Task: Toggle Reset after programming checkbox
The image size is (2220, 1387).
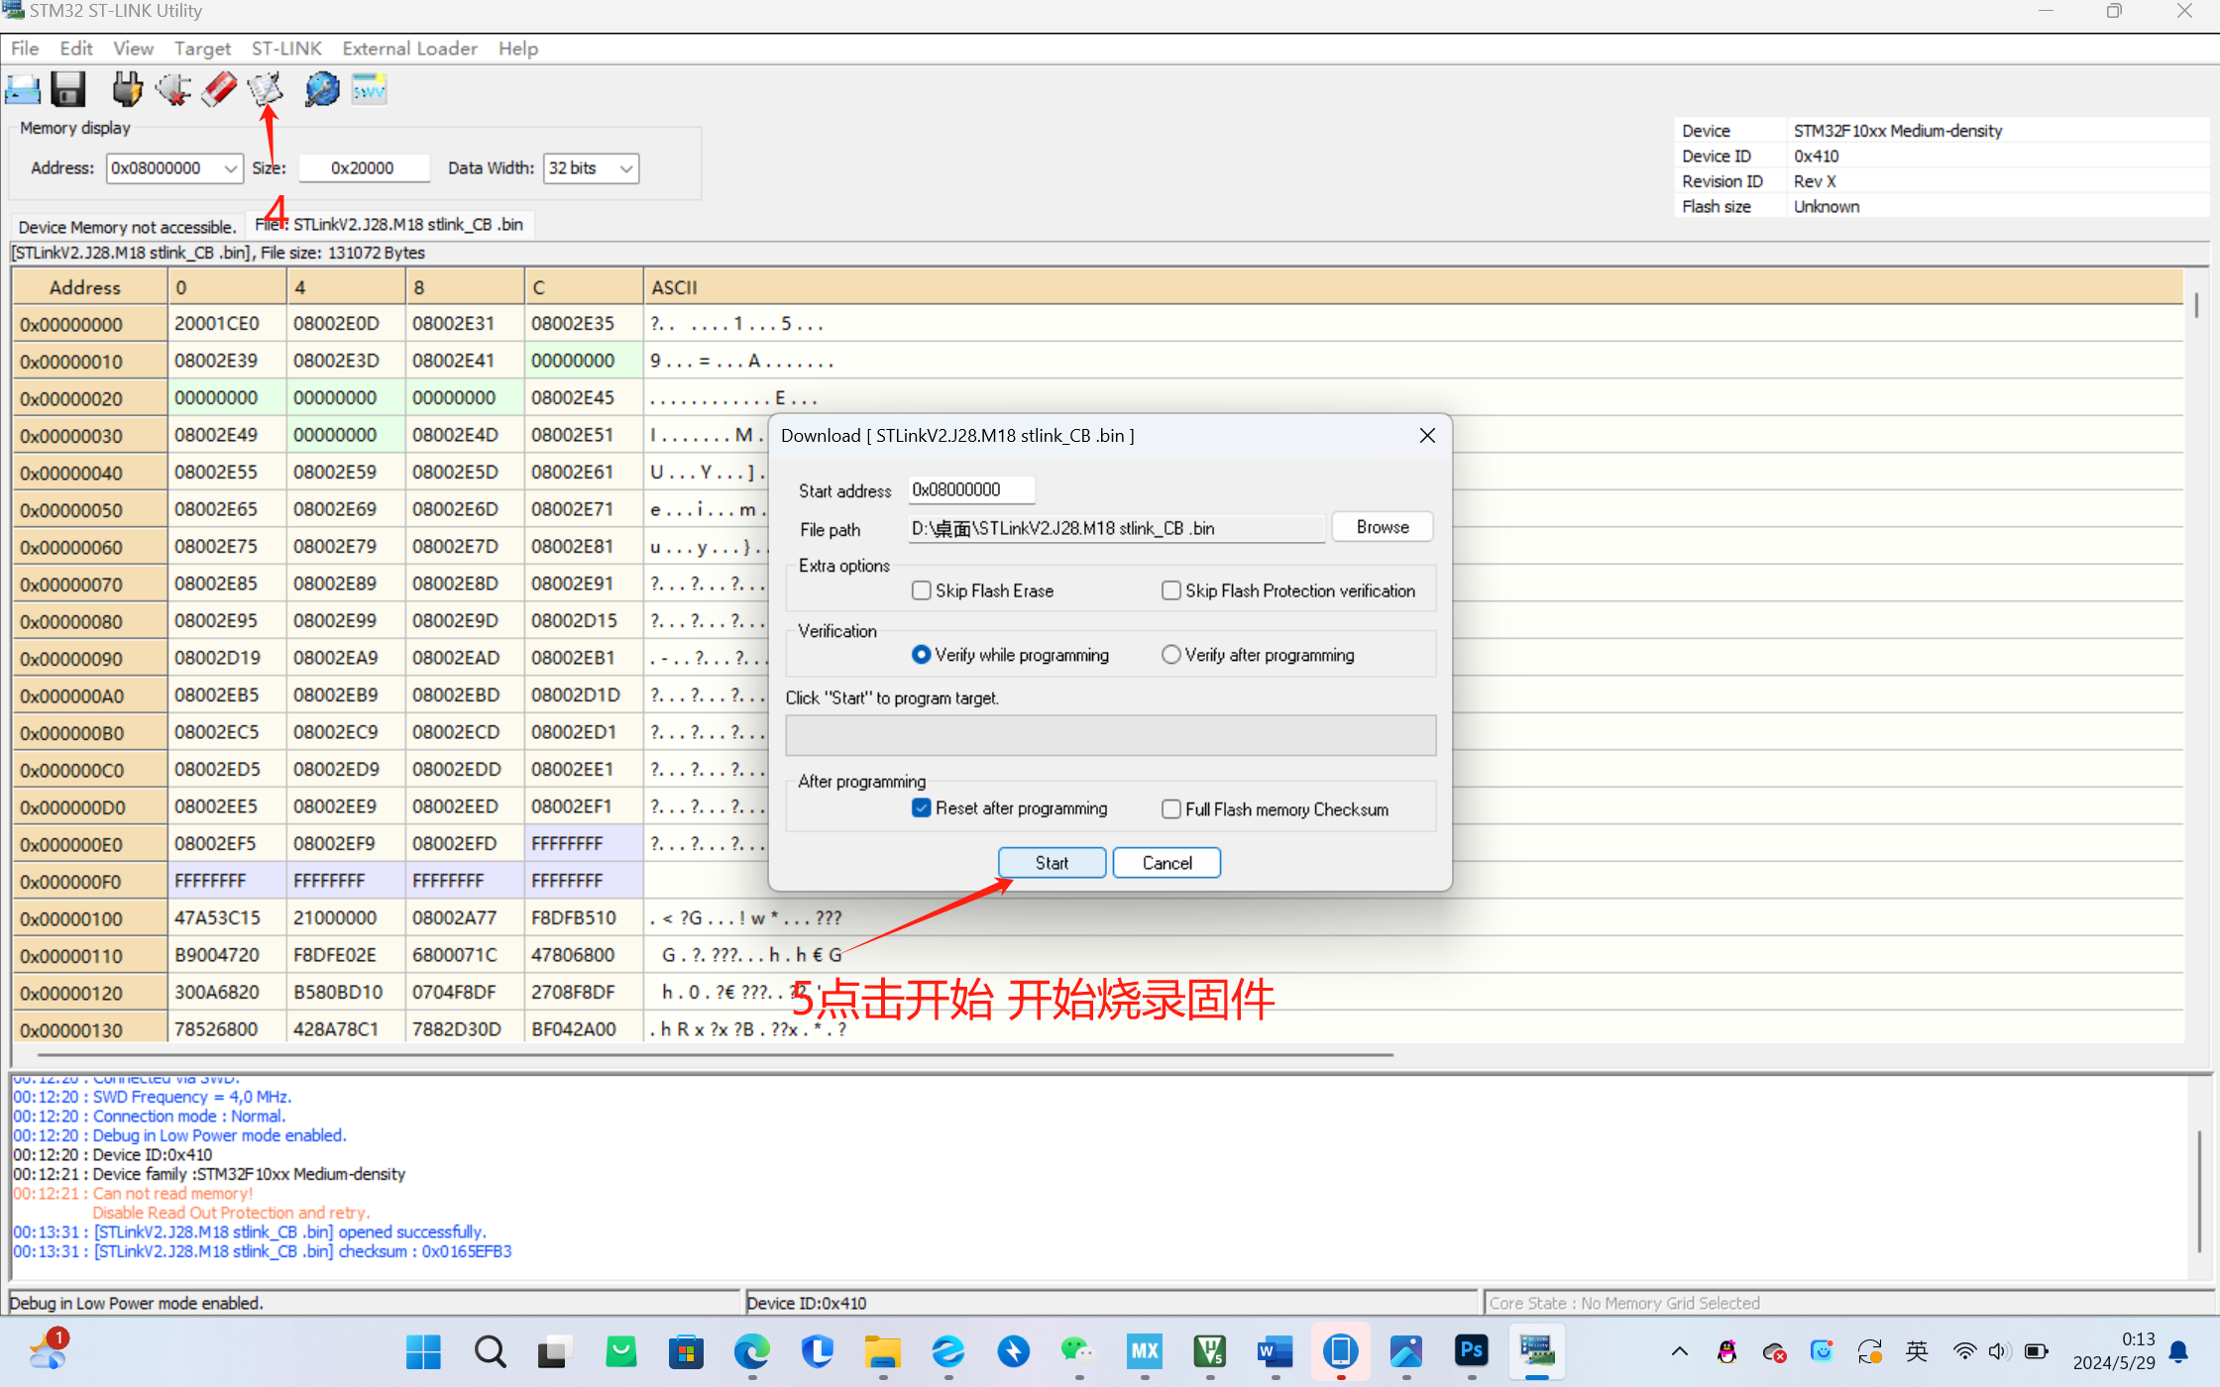Action: [922, 808]
